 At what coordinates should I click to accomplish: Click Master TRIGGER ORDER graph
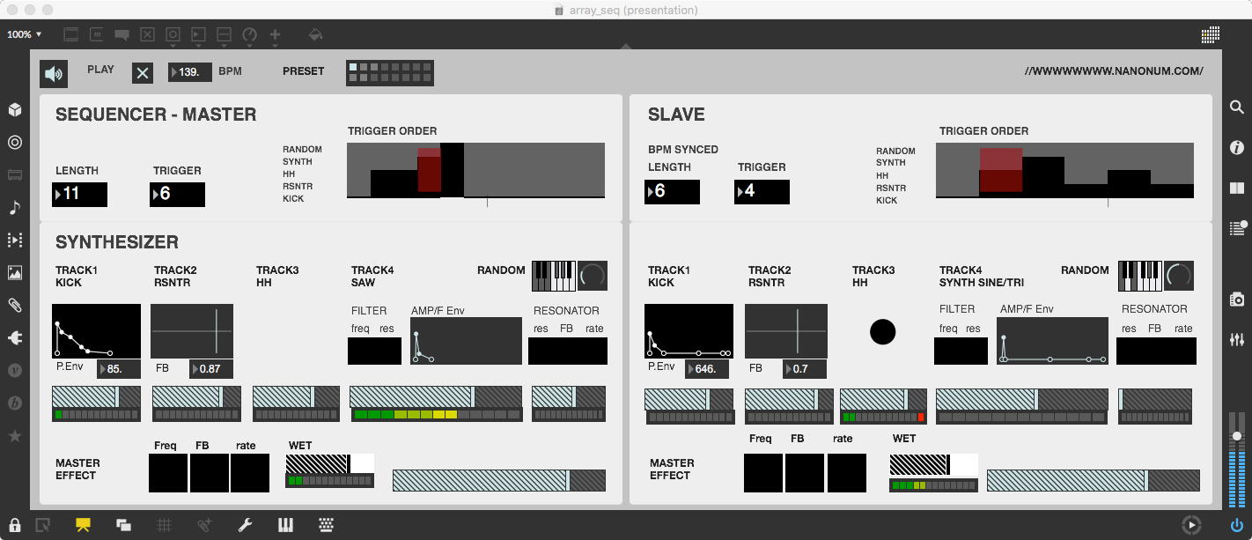point(475,170)
